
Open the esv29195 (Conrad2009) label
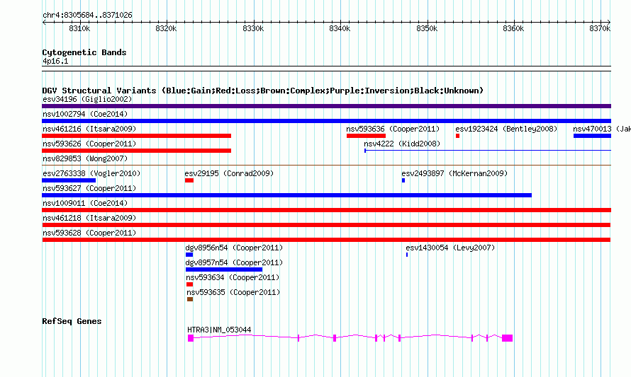(x=229, y=173)
